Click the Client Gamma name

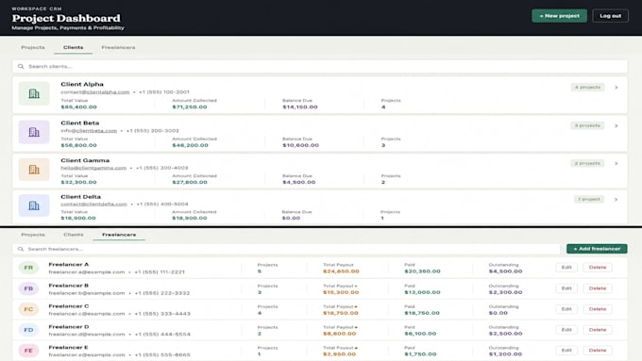(85, 160)
